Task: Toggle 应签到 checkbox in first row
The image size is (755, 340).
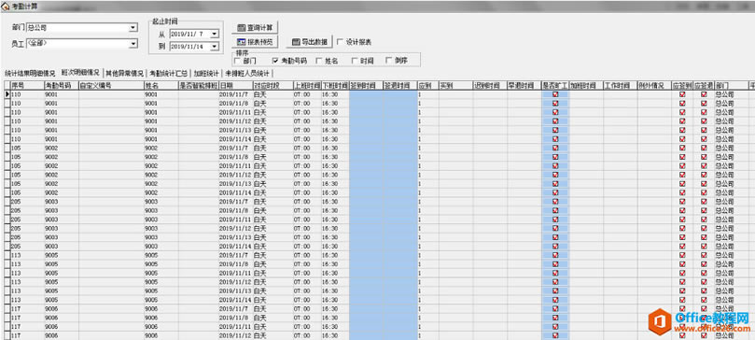Action: click(x=682, y=94)
